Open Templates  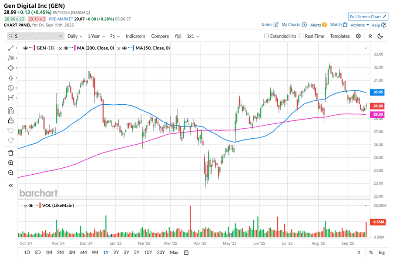point(340,36)
